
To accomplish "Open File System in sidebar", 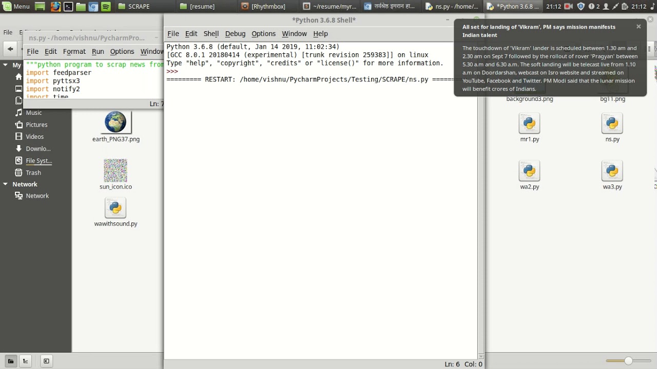I will 39,160.
